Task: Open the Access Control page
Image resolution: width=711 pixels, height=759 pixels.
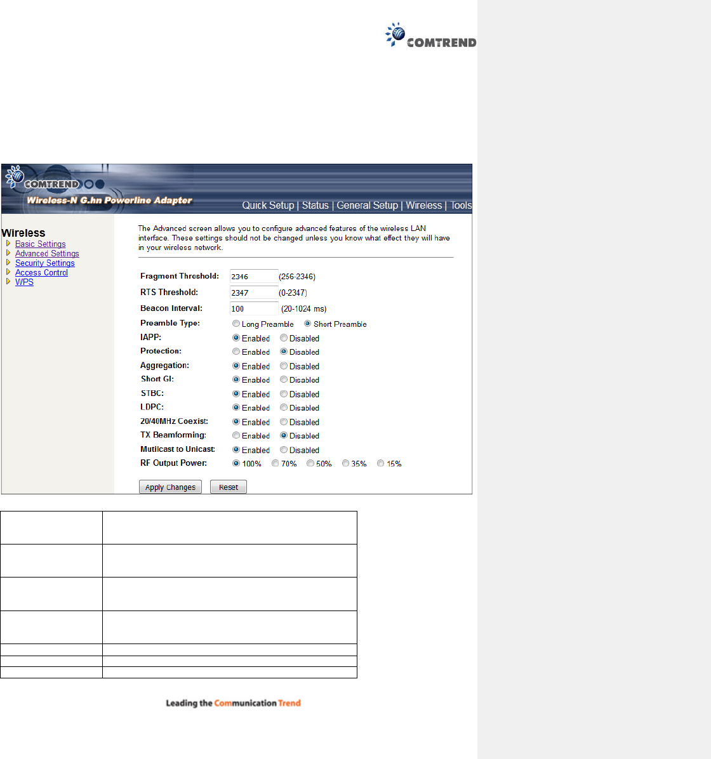Action: [41, 272]
